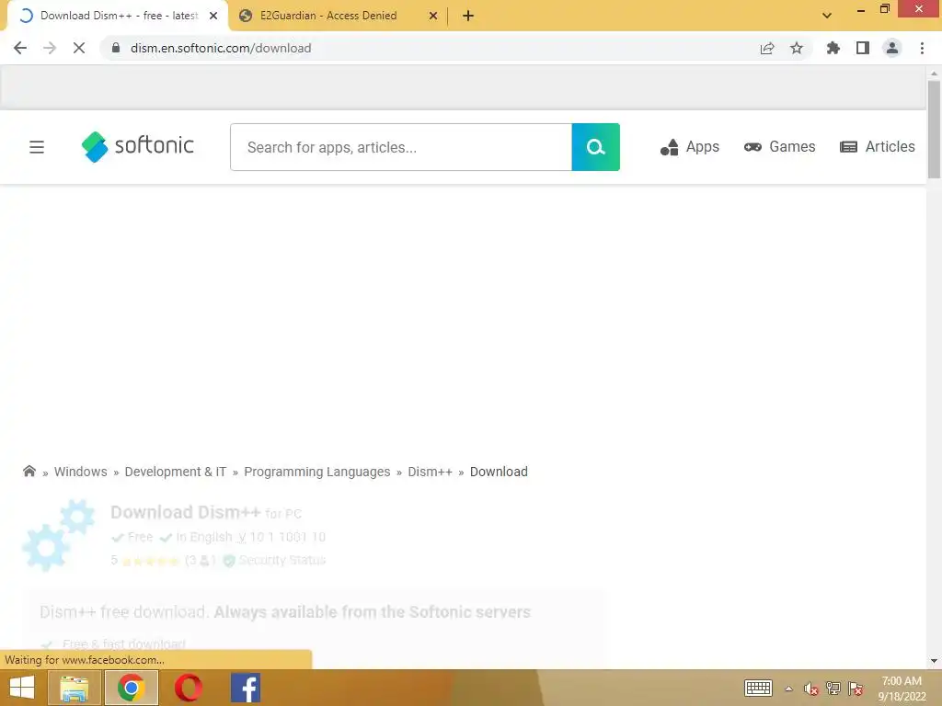Share this page icon in address bar
942x706 pixels.
[x=767, y=48]
